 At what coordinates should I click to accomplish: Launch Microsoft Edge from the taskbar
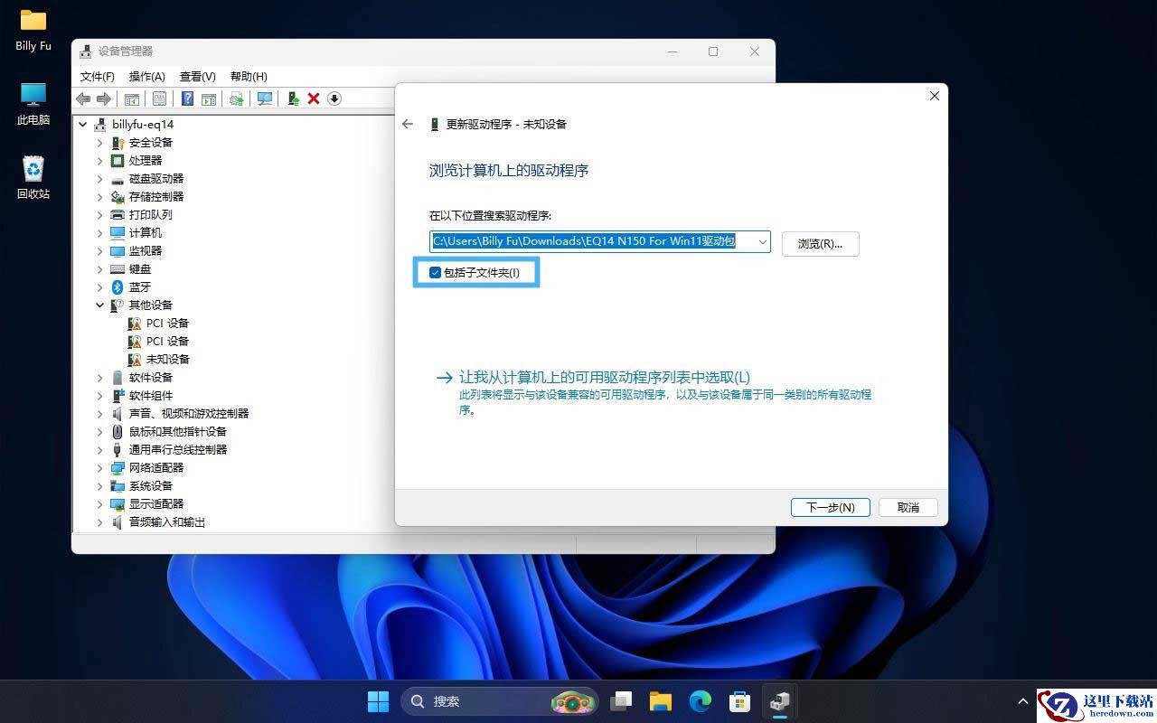pos(701,701)
